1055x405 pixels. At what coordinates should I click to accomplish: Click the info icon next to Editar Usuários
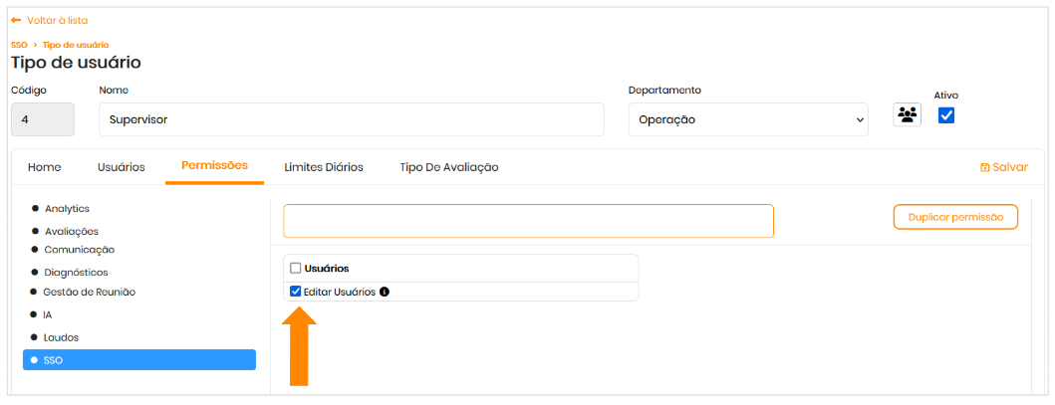click(x=385, y=293)
